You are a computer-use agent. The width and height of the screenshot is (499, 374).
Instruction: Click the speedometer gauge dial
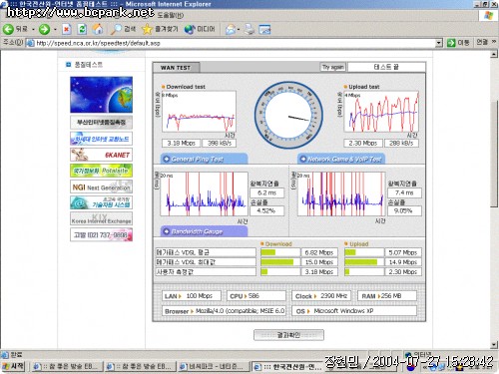(288, 116)
